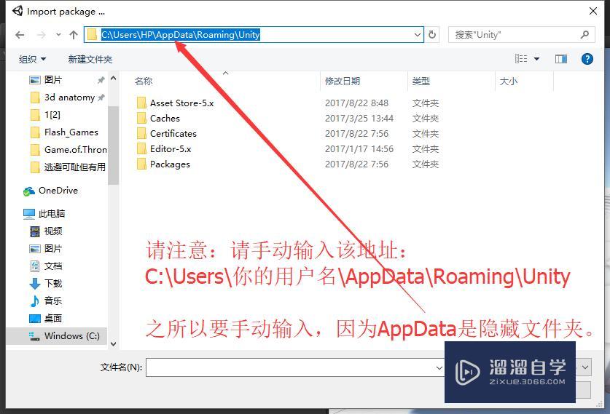
Task: Go up one folder level
Action: pos(74,35)
